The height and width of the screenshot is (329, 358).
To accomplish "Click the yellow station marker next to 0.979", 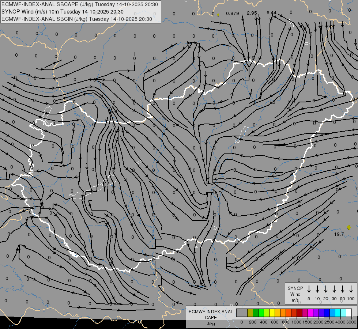I will click(x=218, y=15).
